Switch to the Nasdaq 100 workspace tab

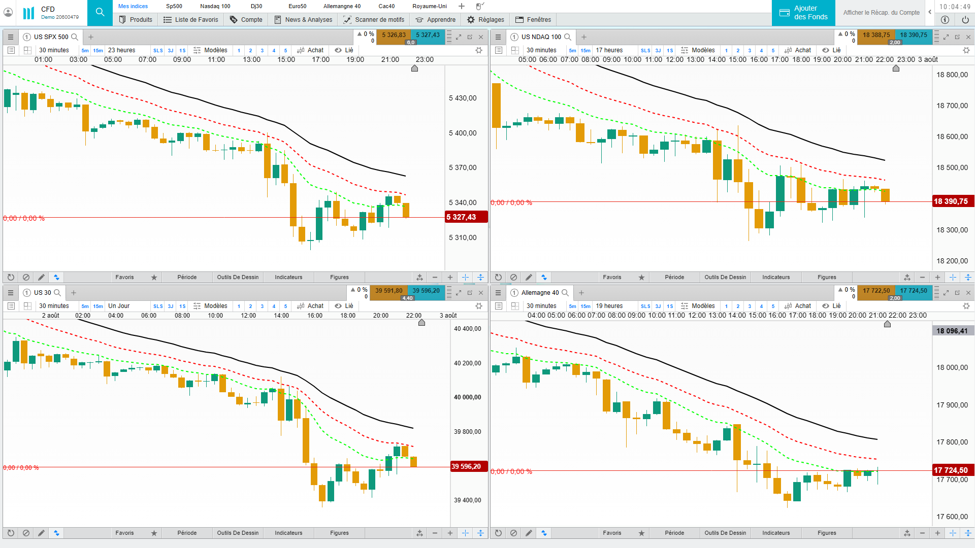point(215,6)
